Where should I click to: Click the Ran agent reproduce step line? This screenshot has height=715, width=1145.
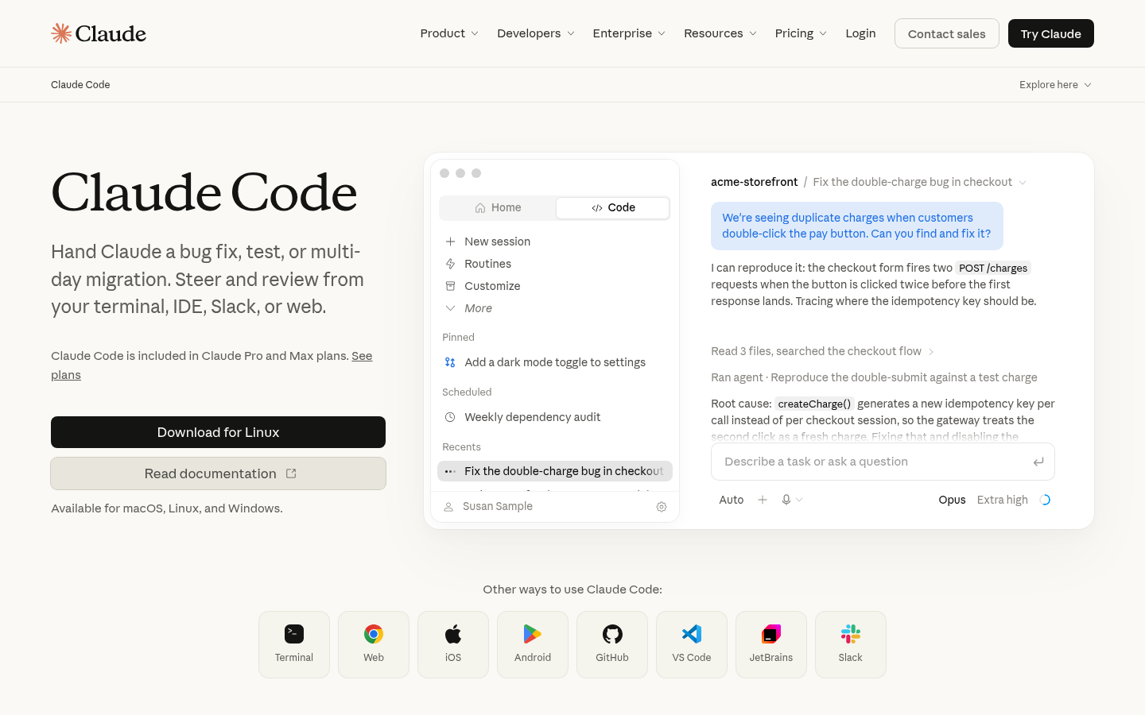(874, 377)
